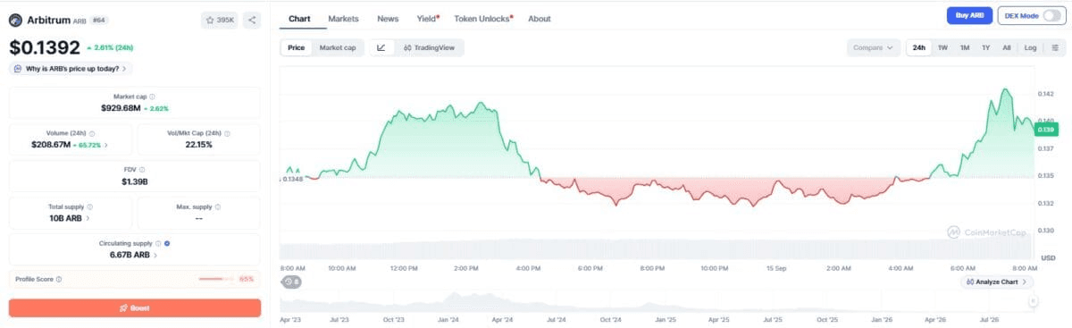Select the All time range
Viewport: 1072px width, 328px height.
(1007, 47)
